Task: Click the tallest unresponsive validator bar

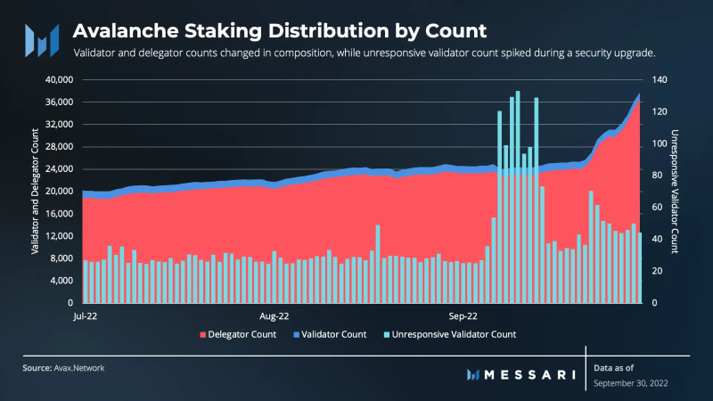Action: coord(518,197)
